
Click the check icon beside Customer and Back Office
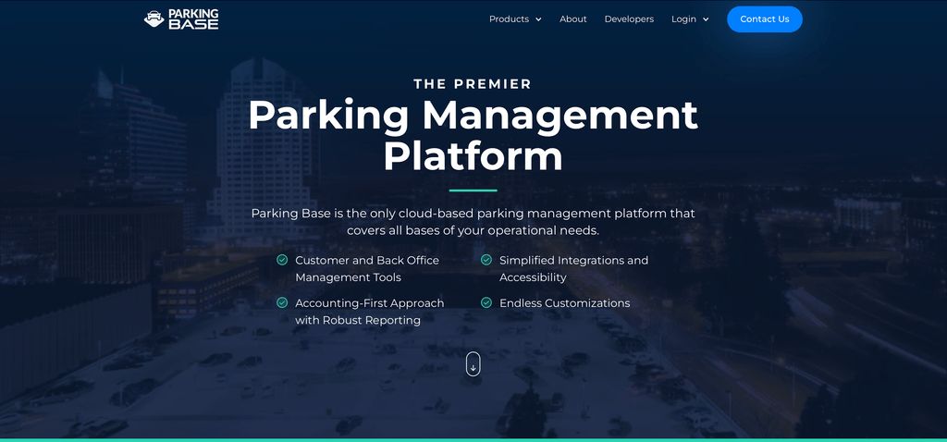(x=282, y=260)
